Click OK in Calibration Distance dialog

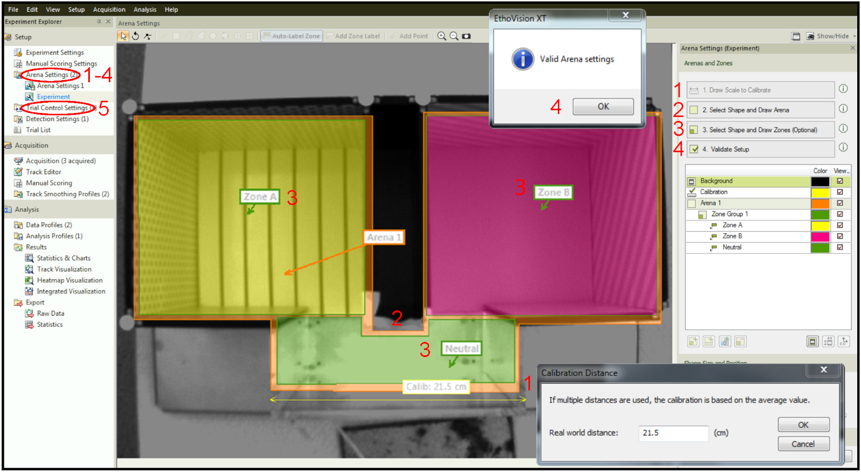[803, 425]
